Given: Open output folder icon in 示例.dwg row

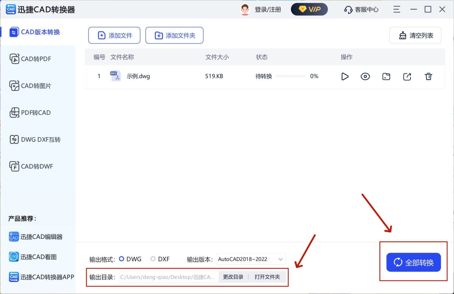Looking at the screenshot, I should [386, 76].
